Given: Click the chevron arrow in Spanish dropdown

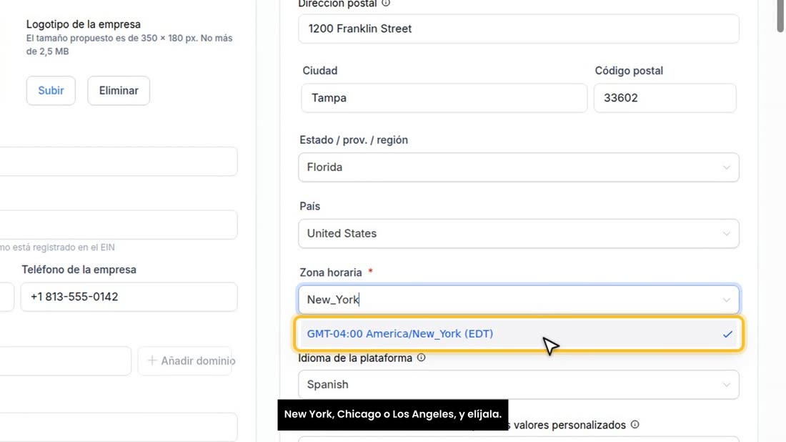Looking at the screenshot, I should point(727,385).
